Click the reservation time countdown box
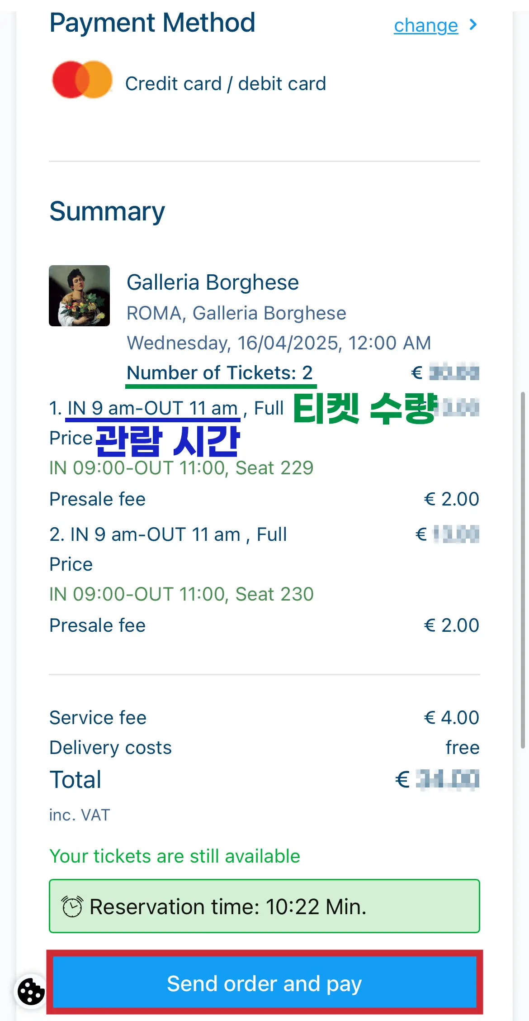529x1021 pixels. pos(264,906)
